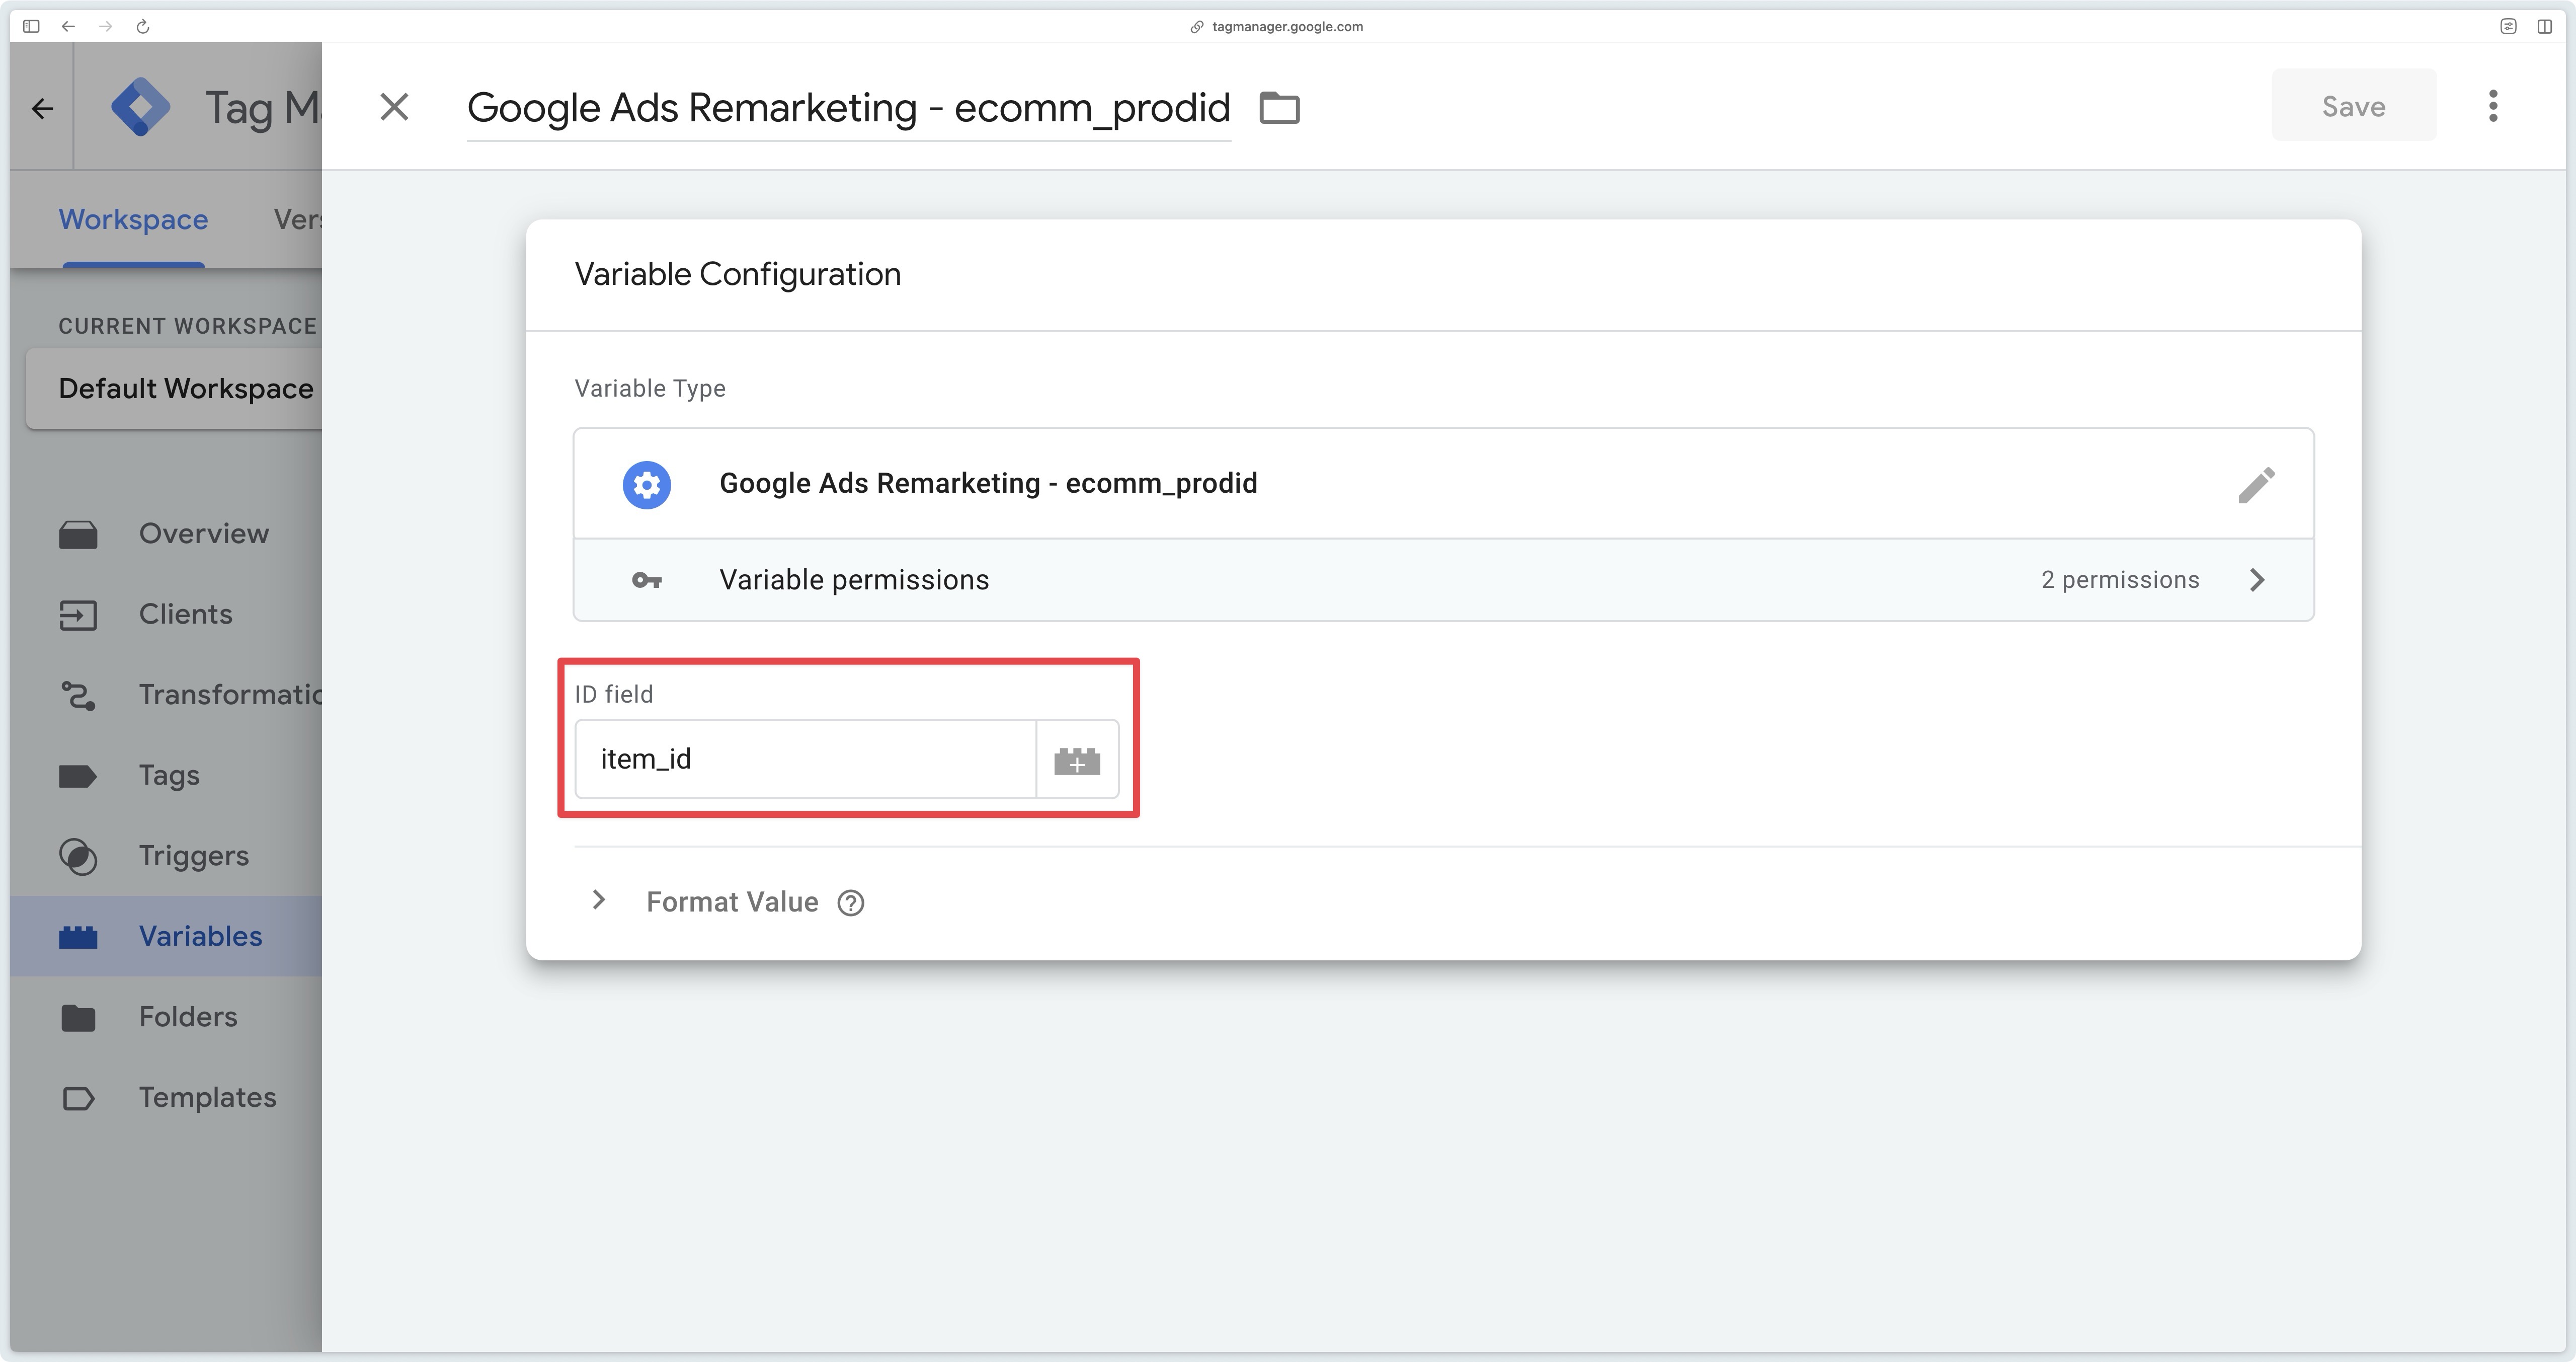Click the Variable Type name text
This screenshot has height=1362, width=2576.
988,483
